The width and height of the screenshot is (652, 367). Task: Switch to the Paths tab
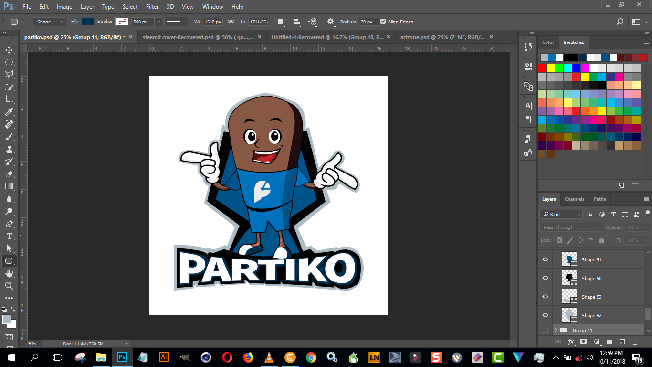[599, 199]
